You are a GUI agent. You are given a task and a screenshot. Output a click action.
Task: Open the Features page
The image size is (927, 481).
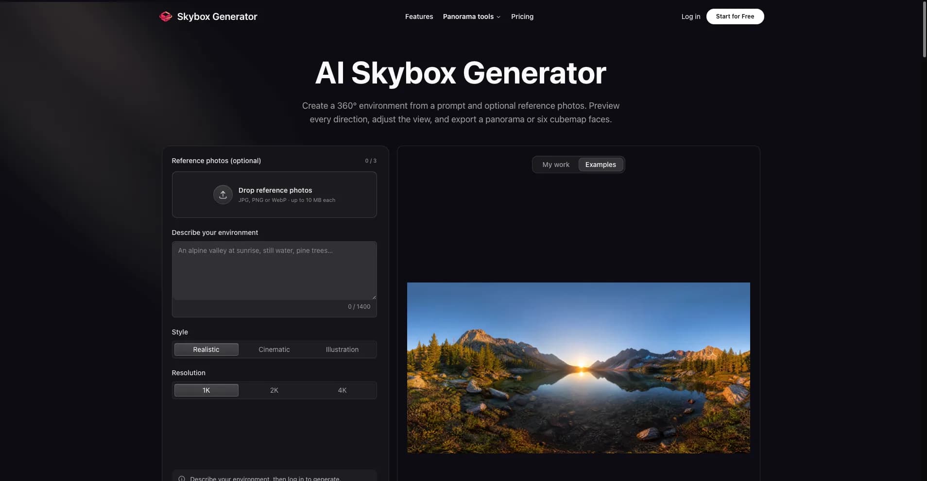[419, 17]
